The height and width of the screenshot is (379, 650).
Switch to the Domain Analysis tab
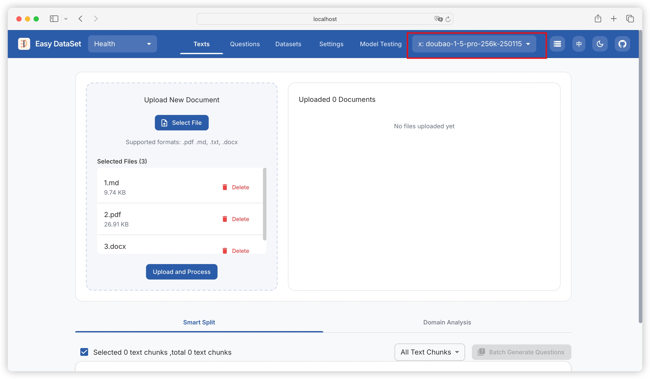(x=447, y=322)
